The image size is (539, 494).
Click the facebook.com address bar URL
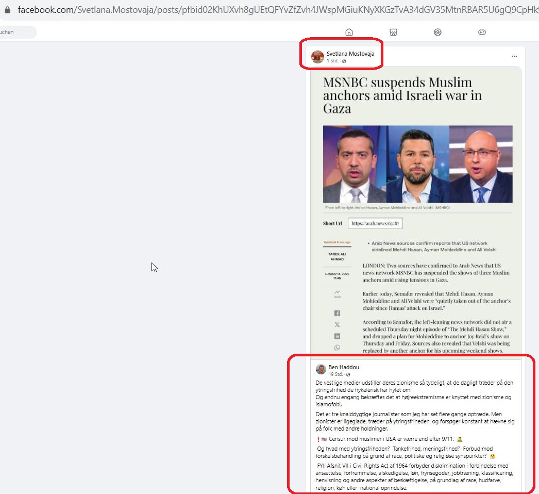[278, 10]
